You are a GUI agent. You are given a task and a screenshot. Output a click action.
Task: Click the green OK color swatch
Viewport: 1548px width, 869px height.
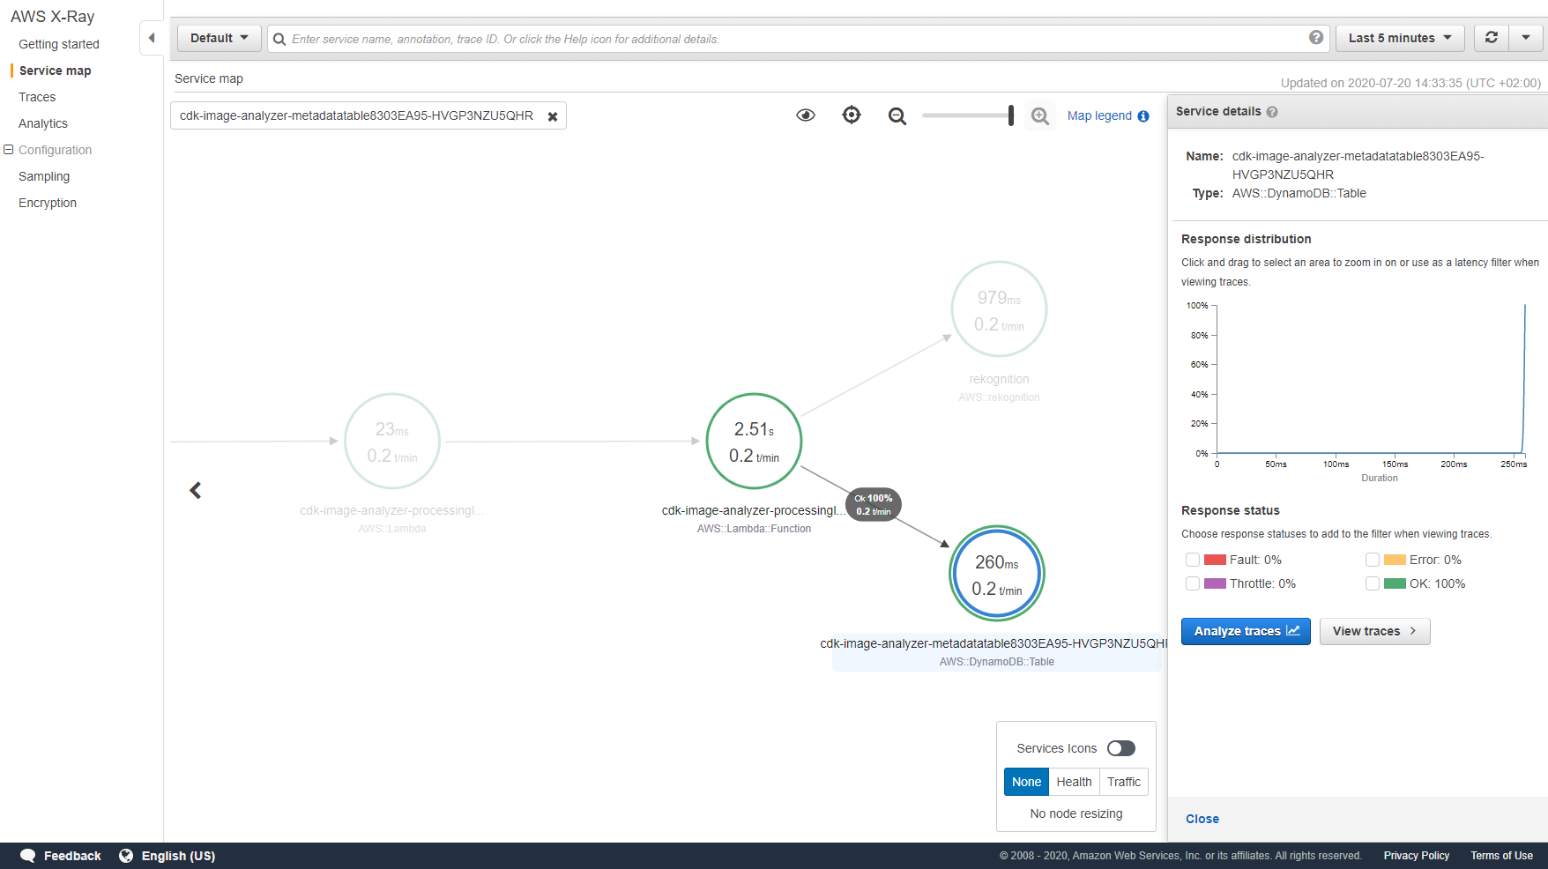click(x=1395, y=583)
